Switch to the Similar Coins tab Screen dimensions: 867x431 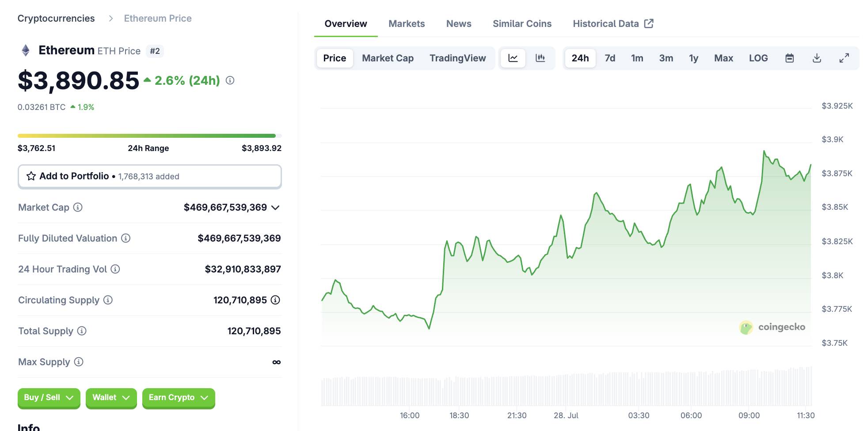[522, 23]
